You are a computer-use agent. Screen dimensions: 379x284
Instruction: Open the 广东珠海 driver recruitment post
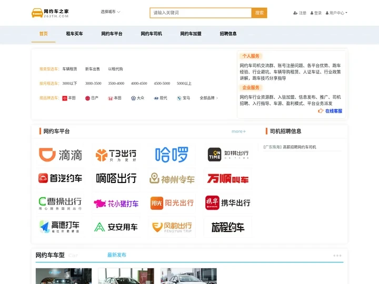[x=290, y=147]
